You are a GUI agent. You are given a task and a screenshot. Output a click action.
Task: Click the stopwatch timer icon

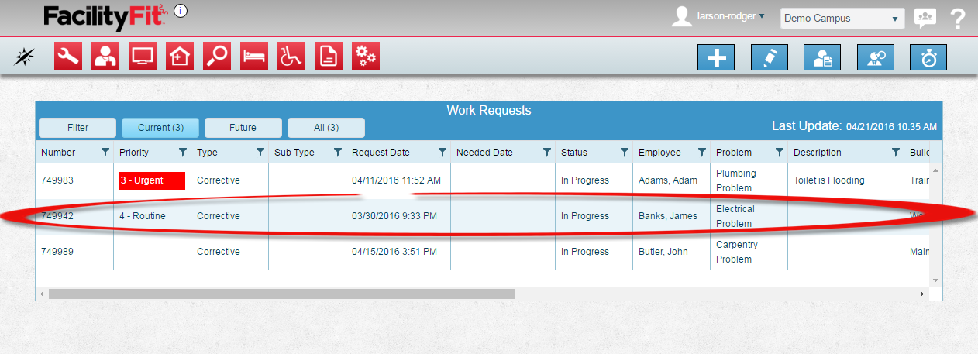(928, 58)
